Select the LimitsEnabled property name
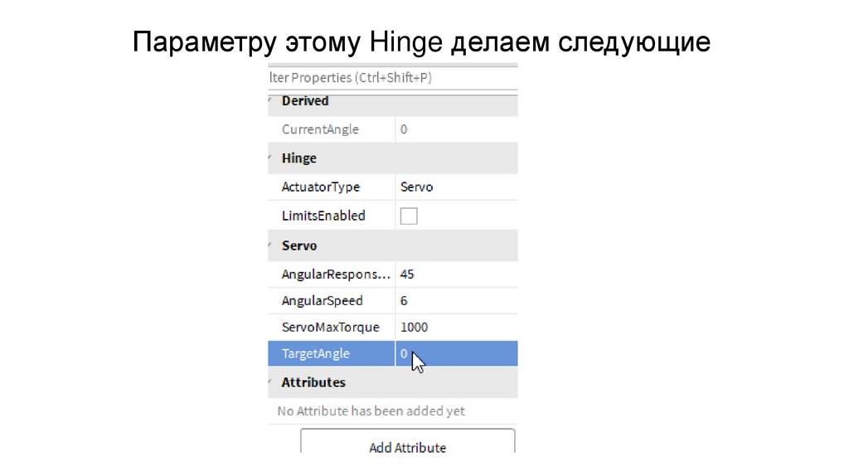Image resolution: width=849 pixels, height=476 pixels. click(323, 216)
